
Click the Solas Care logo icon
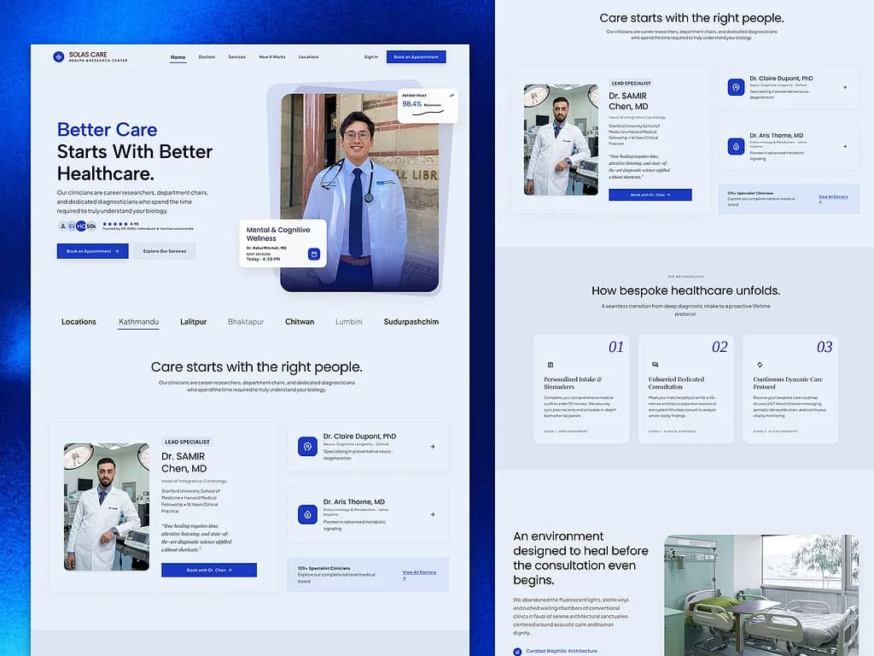(59, 57)
